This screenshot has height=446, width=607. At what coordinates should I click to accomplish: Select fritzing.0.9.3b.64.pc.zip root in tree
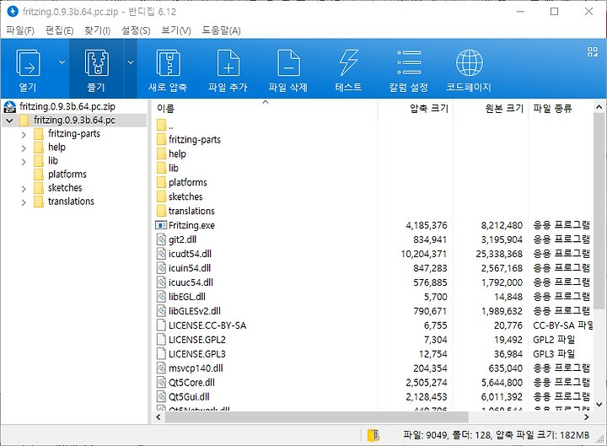coord(67,106)
